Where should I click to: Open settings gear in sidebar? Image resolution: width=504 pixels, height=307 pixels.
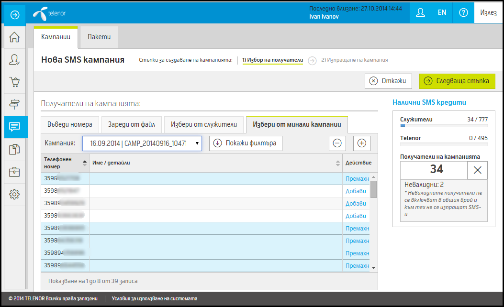tap(14, 195)
